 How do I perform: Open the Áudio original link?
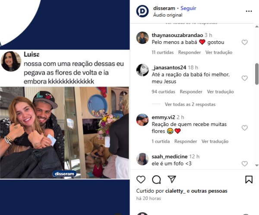168,15
